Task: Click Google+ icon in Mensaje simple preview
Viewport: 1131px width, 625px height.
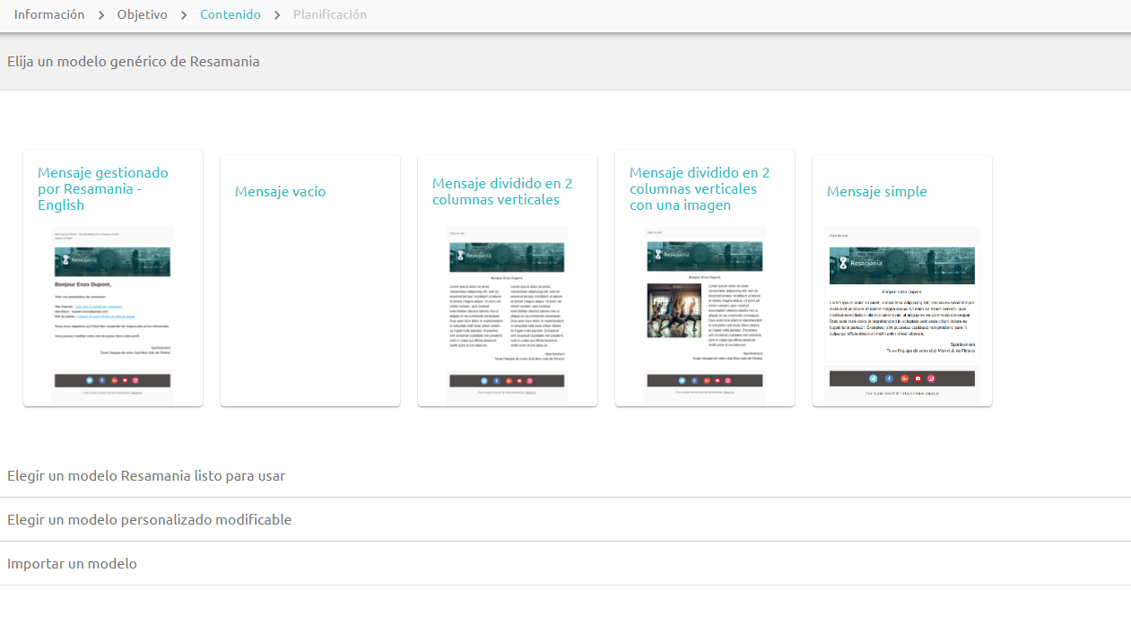Action: (x=903, y=378)
